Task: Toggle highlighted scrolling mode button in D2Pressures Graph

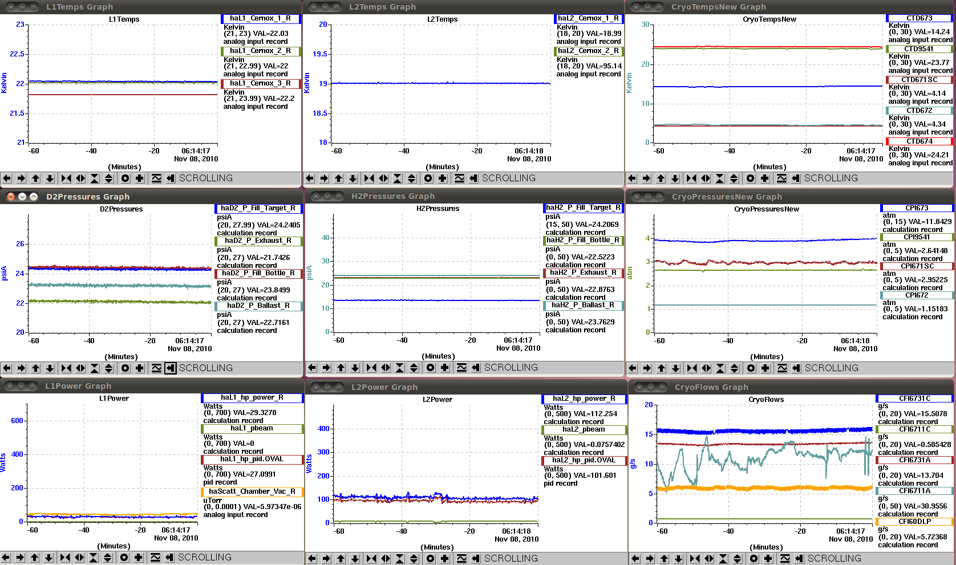Action: click(x=171, y=368)
